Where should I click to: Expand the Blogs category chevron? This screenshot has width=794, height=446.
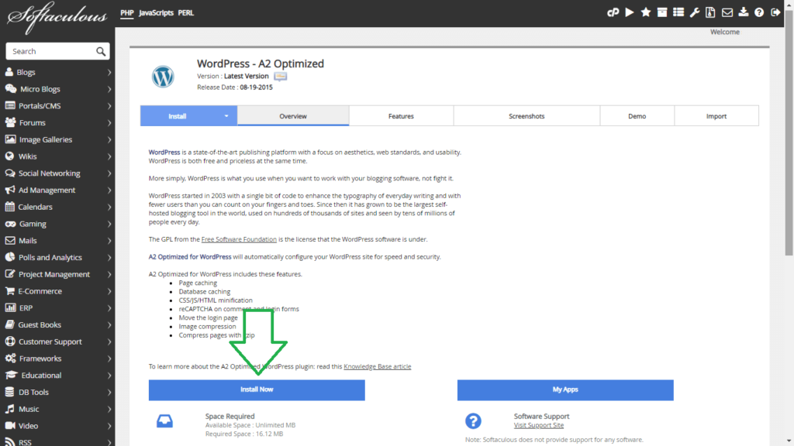point(109,72)
